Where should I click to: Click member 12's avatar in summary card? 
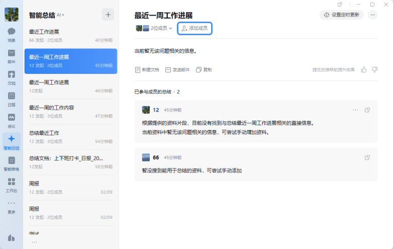[x=146, y=110]
